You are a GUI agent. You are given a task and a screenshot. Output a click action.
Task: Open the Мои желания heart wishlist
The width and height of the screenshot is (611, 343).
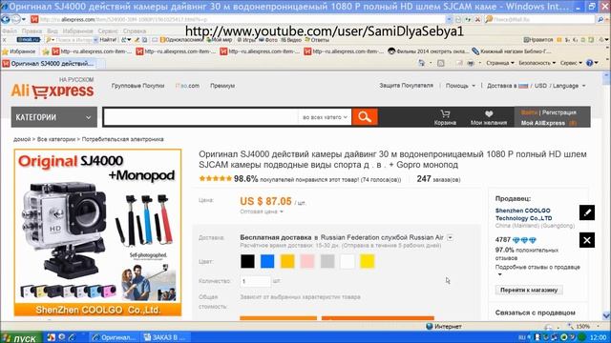pyautogui.click(x=489, y=117)
